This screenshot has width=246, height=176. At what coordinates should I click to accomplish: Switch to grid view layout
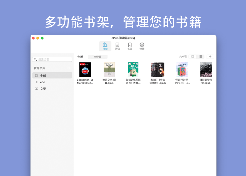tap(192, 57)
